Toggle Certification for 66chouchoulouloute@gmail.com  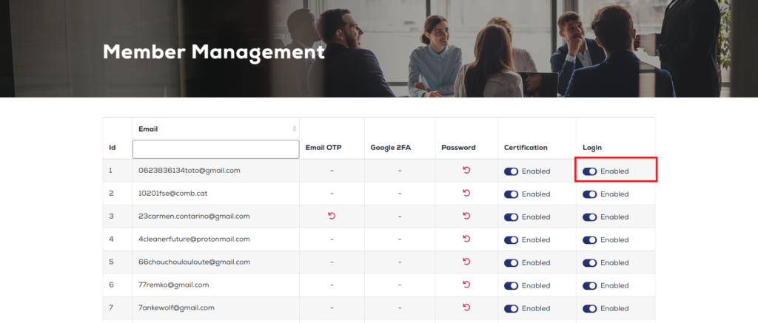tap(511, 262)
